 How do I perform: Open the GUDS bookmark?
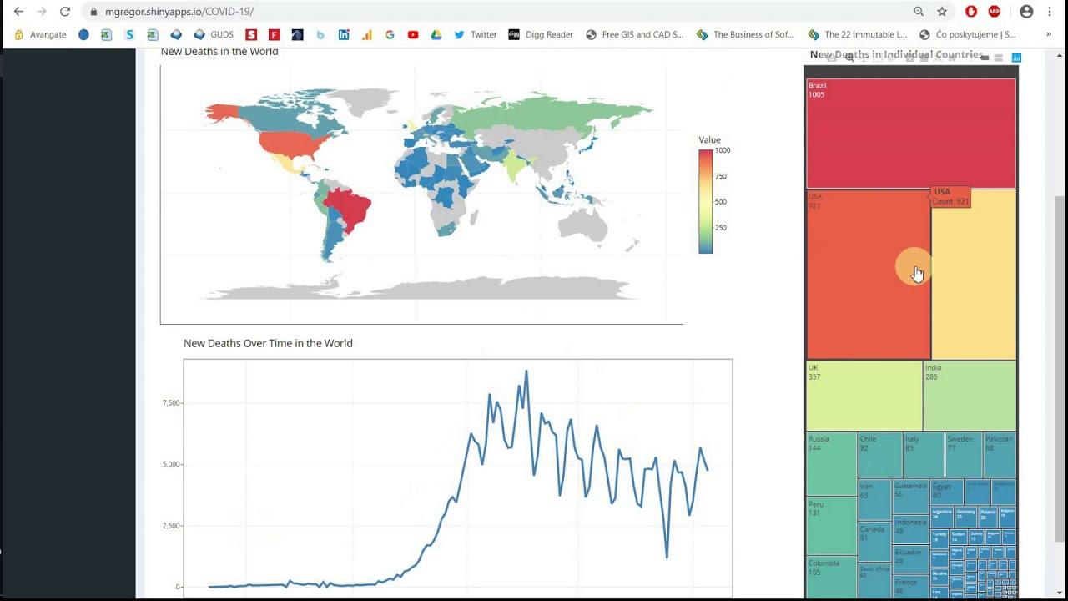click(214, 35)
